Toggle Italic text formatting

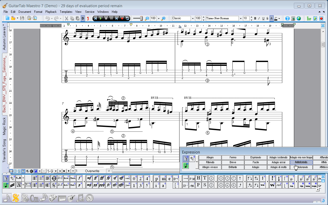point(259,18)
